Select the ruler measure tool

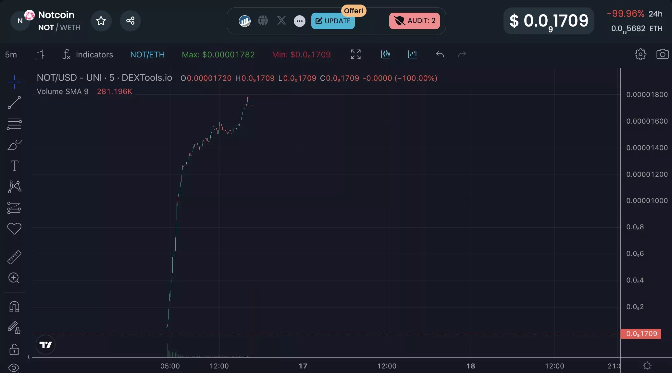pyautogui.click(x=14, y=257)
